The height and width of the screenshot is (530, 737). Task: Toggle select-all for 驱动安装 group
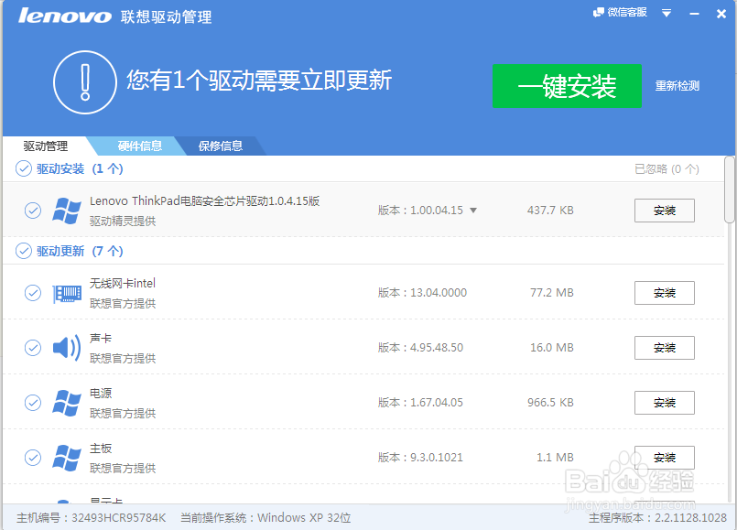point(24,168)
